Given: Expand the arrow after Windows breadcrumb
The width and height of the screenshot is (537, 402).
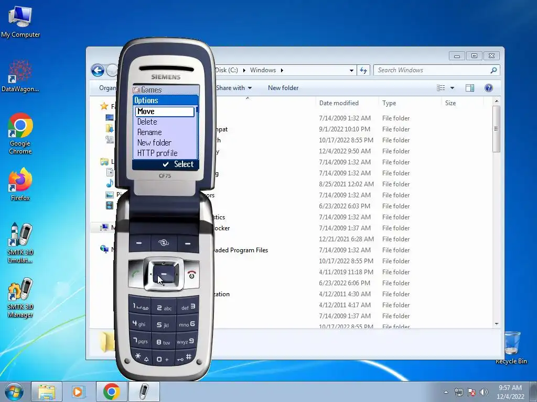Looking at the screenshot, I should tap(282, 70).
